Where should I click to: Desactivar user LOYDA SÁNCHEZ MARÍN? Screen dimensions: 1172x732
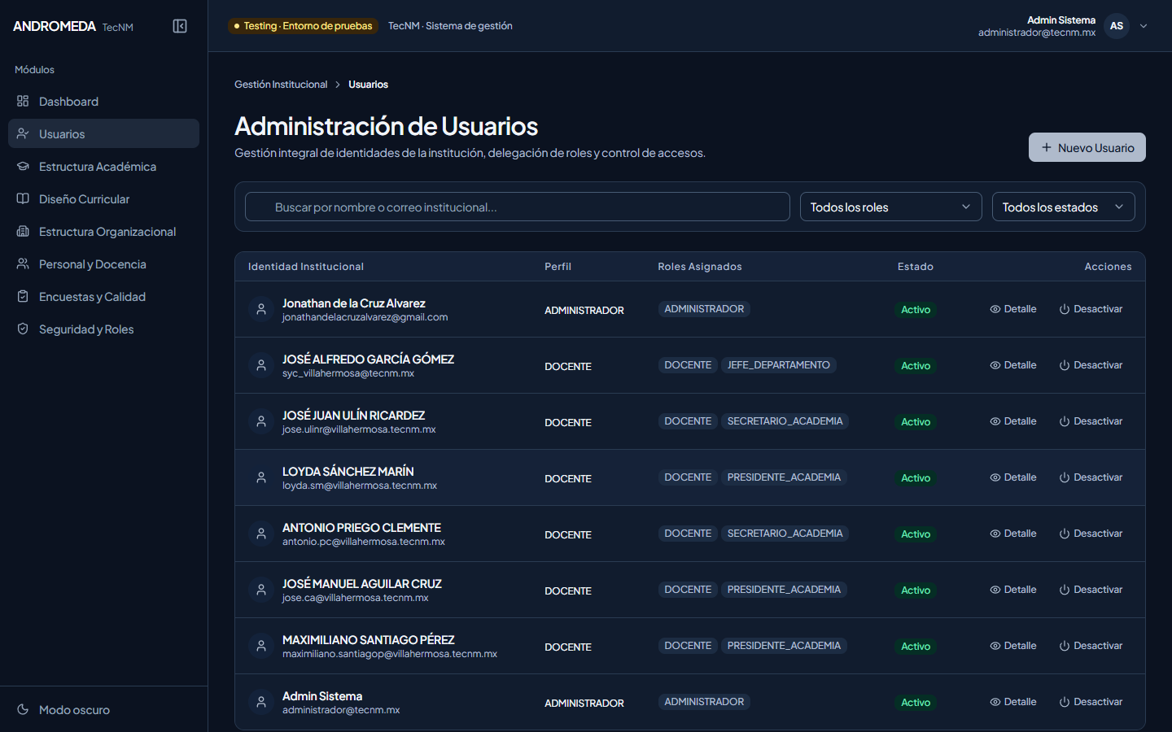pos(1091,477)
